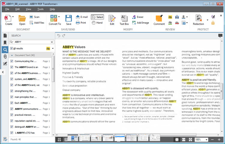
Task: Collapse the left panel with the arrow
Action: pos(3,72)
